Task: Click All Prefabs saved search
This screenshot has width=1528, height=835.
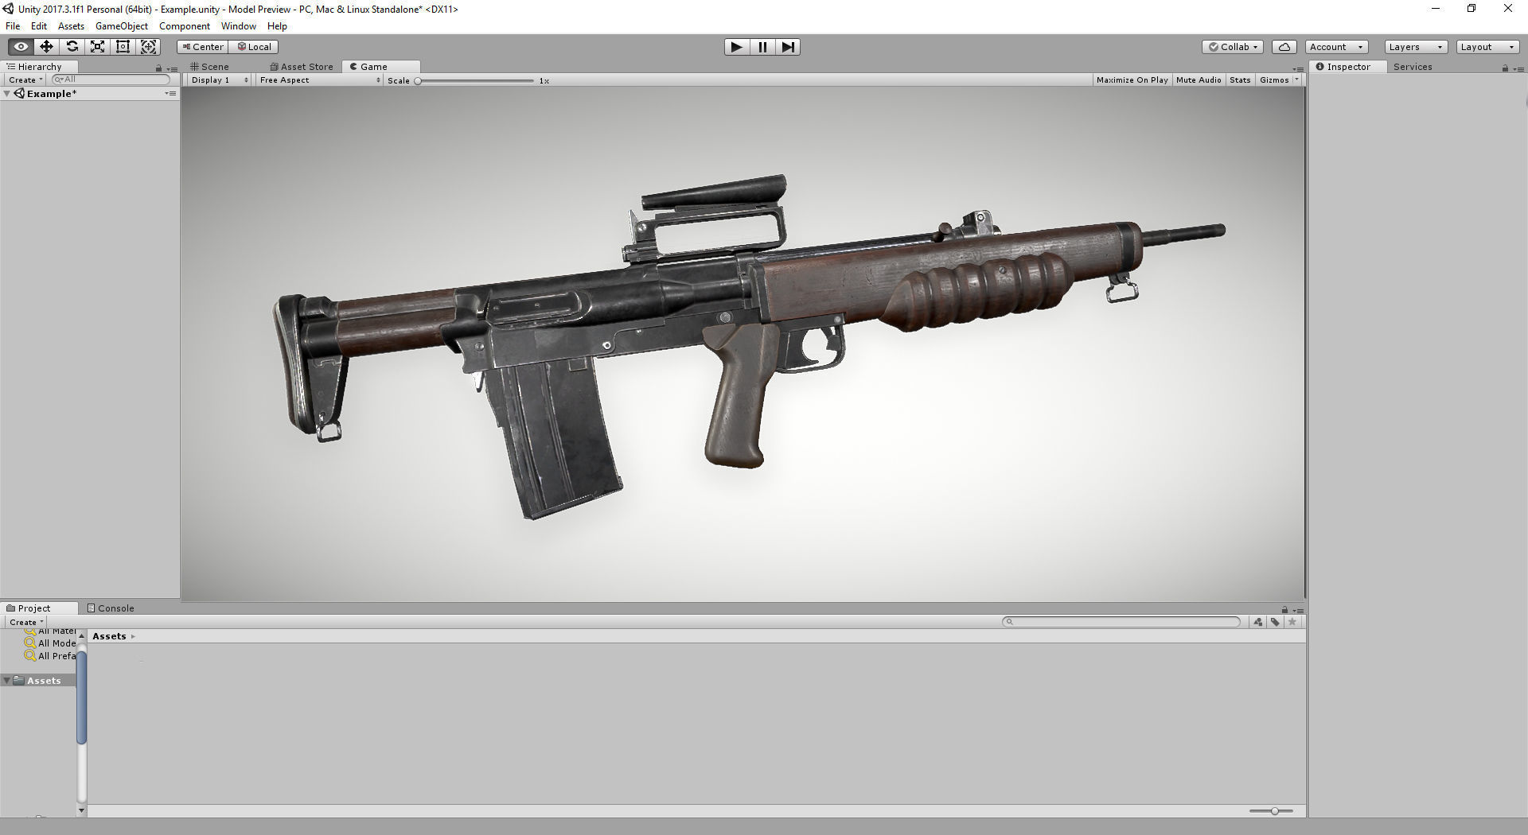Action: [51, 656]
